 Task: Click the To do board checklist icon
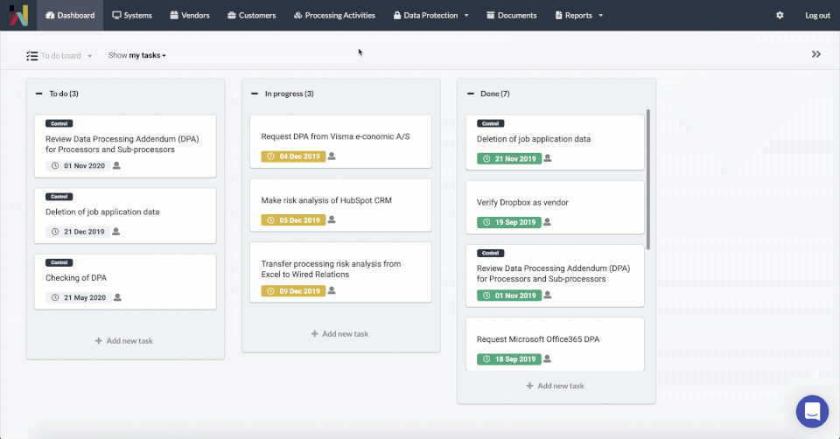(x=32, y=56)
